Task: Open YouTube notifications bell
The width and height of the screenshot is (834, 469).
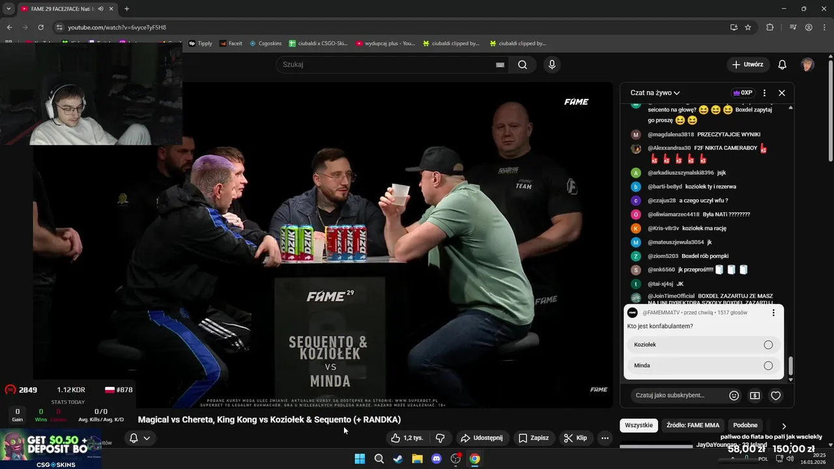Action: pyautogui.click(x=782, y=64)
